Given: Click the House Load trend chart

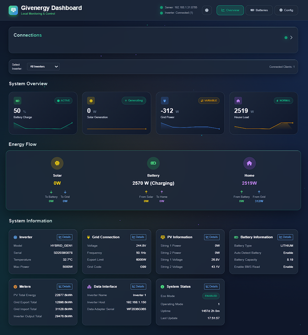Looking at the screenshot, I should tap(263, 126).
